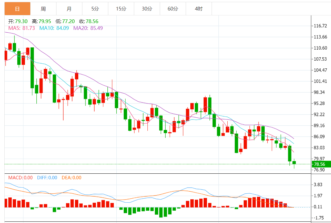Click the 89.16 price axis label
The image size is (331, 223).
coord(319,125)
